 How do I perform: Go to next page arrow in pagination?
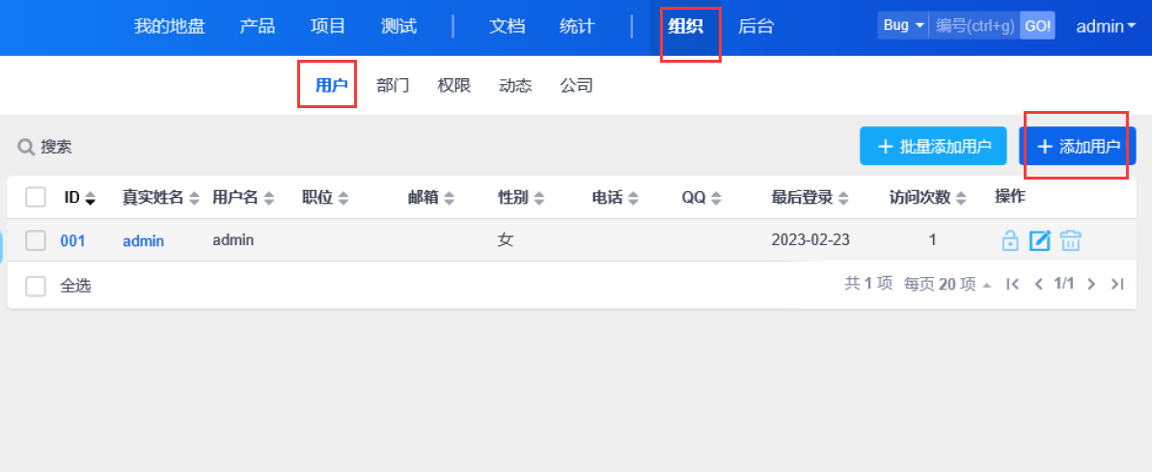(x=1091, y=284)
